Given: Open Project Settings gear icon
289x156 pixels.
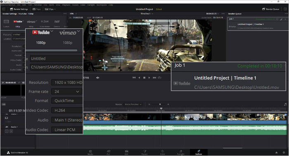Looking at the screenshot, I should tap(284, 153).
